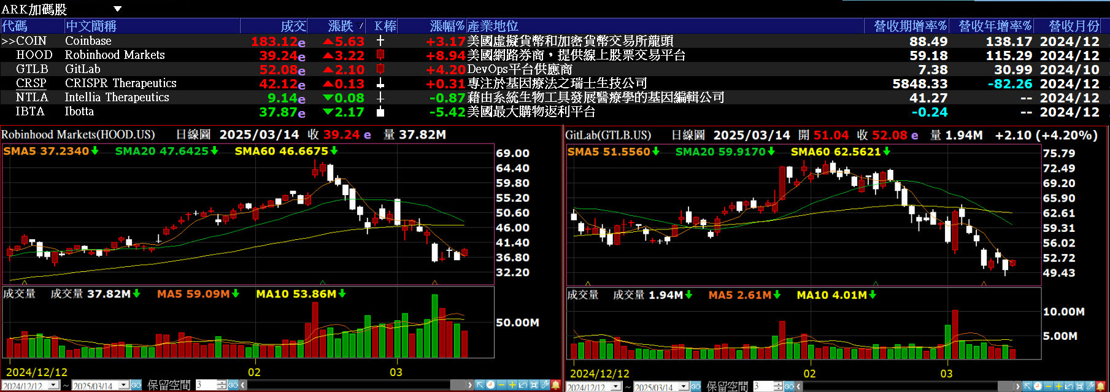1110x392 pixels.
Task: Click scroll-right arrow in GitLab chart scrollbar
Action: click(x=1018, y=386)
